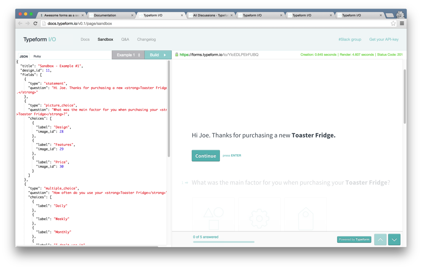
Task: Click the new tab button
Action: click(x=389, y=15)
